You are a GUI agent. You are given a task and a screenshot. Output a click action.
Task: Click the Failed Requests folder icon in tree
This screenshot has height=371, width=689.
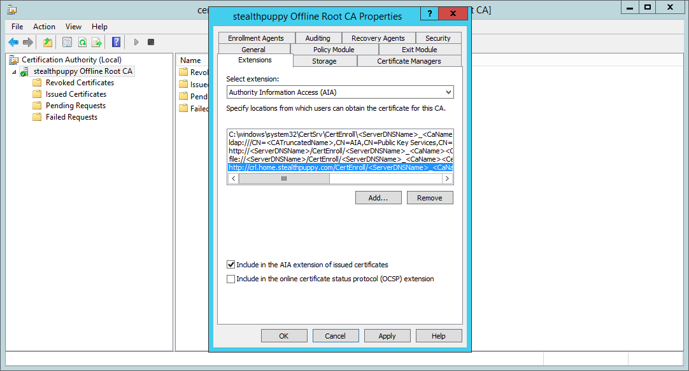(38, 117)
